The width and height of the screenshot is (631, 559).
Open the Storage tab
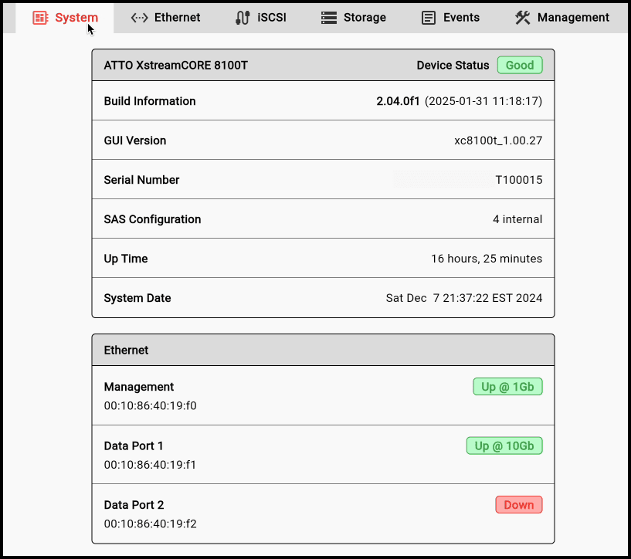[365, 18]
